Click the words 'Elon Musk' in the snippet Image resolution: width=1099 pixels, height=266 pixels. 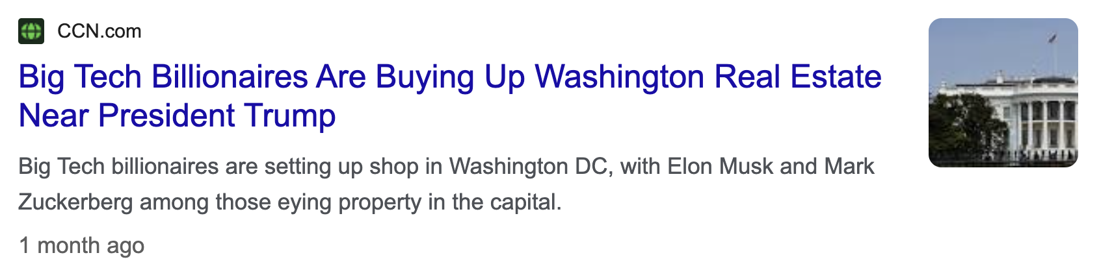click(720, 167)
